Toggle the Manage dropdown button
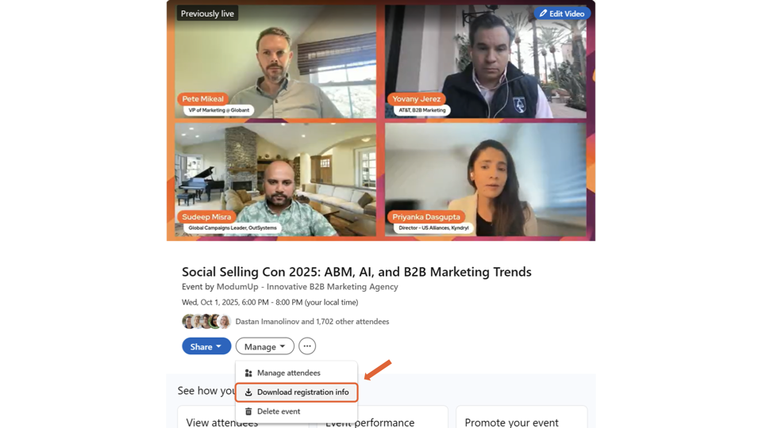Screen dimensions: 762x428 pos(265,346)
